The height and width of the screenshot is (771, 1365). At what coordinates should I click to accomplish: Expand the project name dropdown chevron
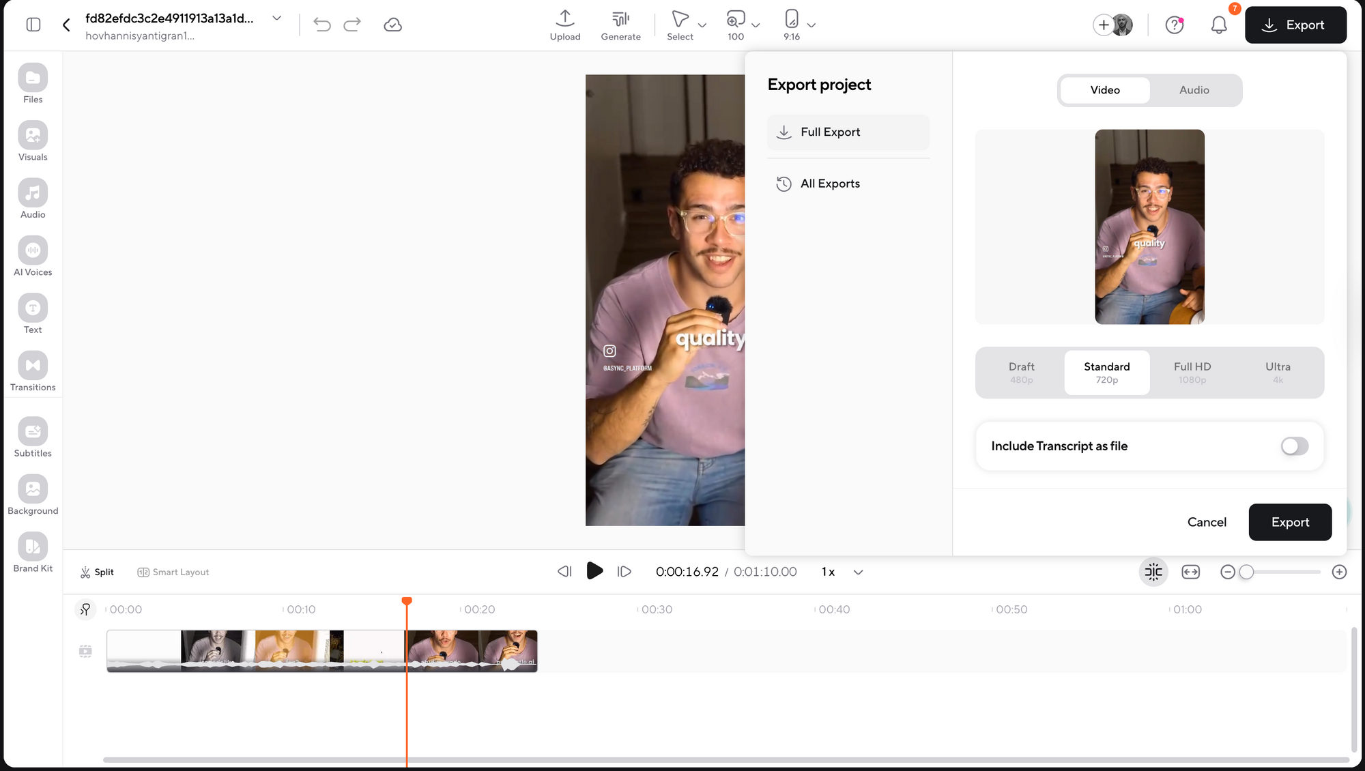pos(276,18)
